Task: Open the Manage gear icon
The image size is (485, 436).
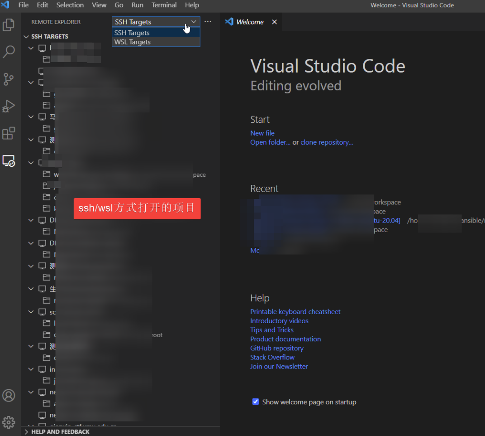Action: (9, 422)
